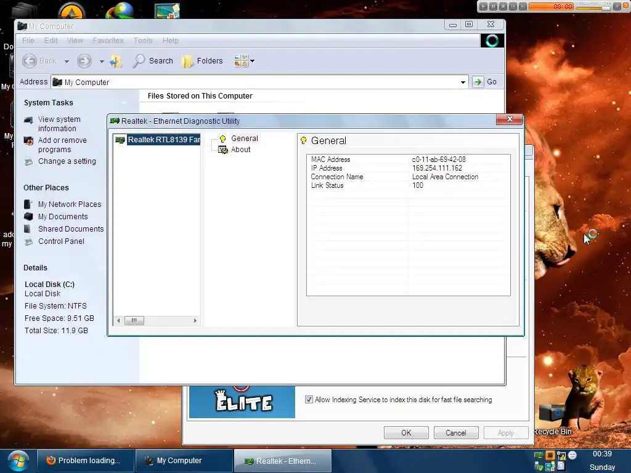
Task: Click the Go button beside the address bar
Action: point(485,82)
